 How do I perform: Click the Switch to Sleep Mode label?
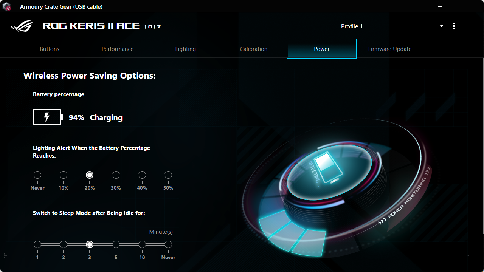tap(89, 213)
